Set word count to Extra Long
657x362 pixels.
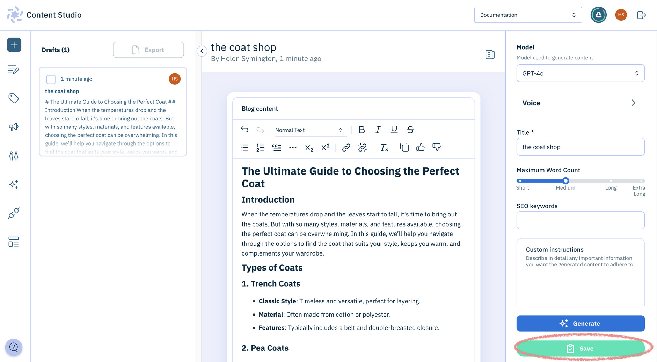click(x=642, y=180)
